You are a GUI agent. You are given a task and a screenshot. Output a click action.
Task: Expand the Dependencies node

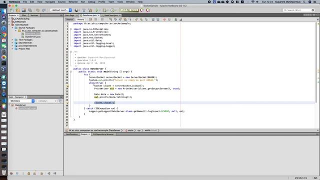tap(12, 43)
